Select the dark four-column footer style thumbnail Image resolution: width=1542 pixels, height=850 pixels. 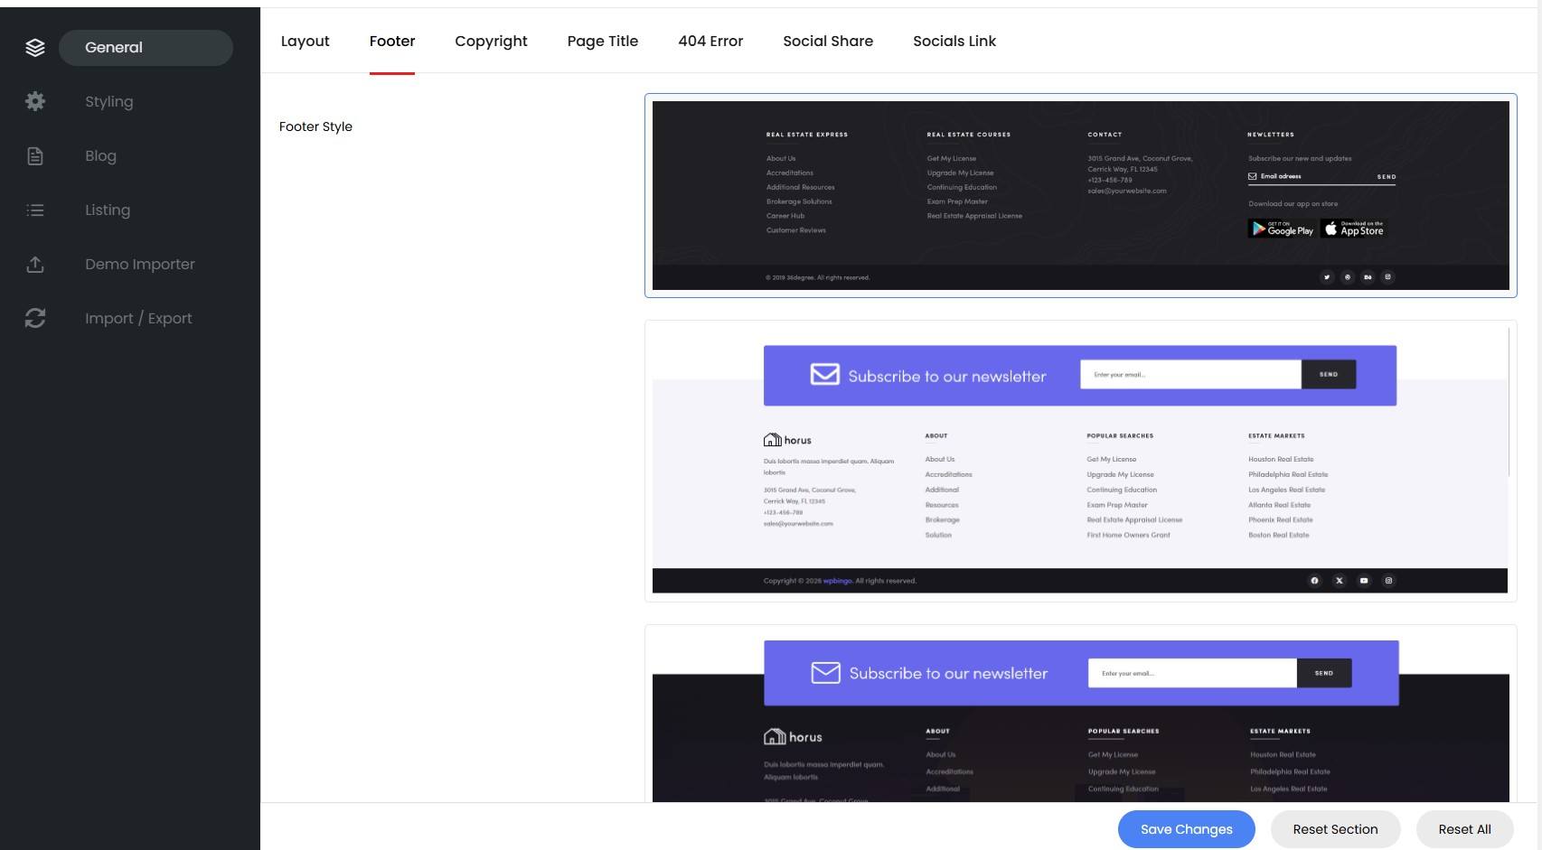(1080, 195)
